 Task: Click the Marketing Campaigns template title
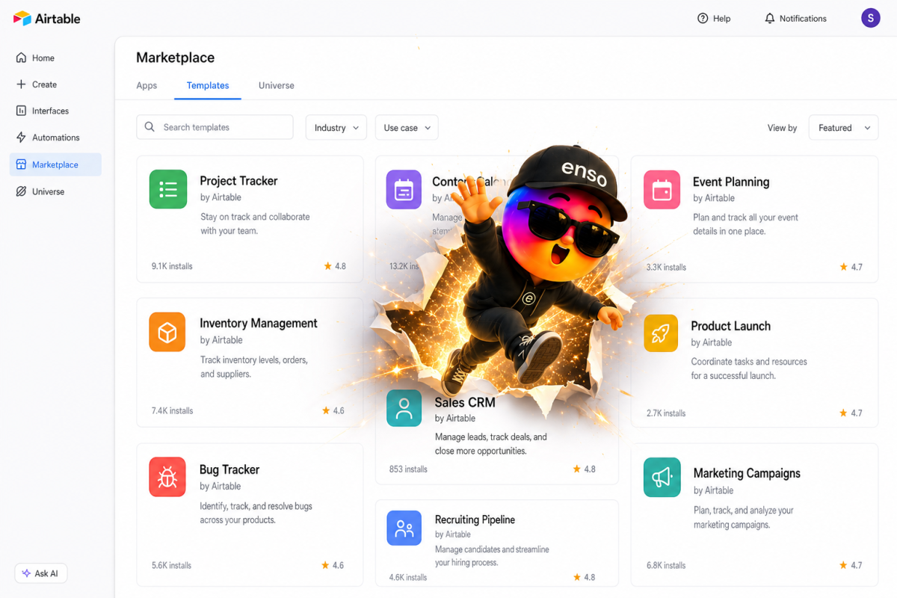[x=747, y=473]
